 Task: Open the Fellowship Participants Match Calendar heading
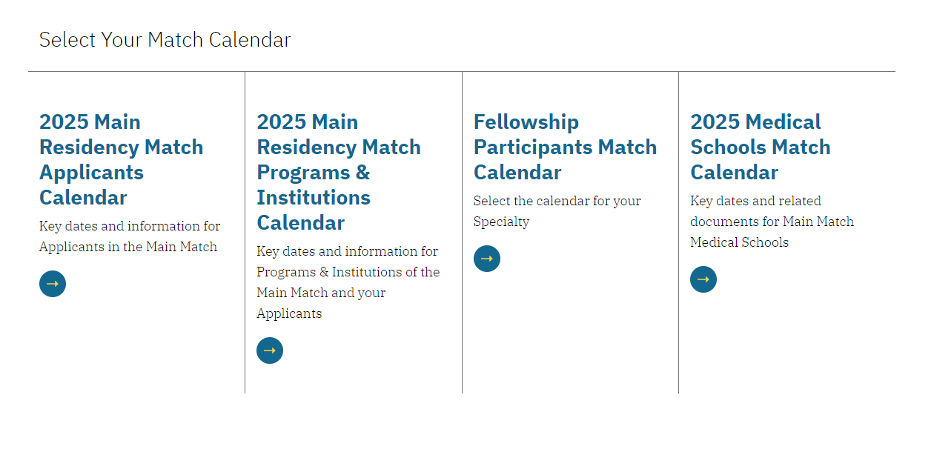pyautogui.click(x=566, y=147)
